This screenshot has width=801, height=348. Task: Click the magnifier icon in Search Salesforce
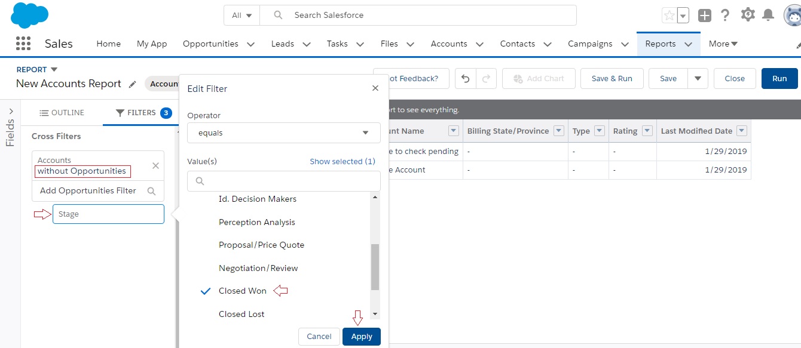[278, 15]
